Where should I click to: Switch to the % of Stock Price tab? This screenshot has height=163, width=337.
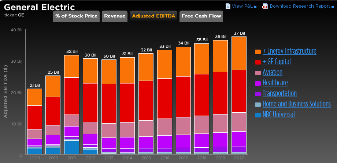(x=76, y=16)
